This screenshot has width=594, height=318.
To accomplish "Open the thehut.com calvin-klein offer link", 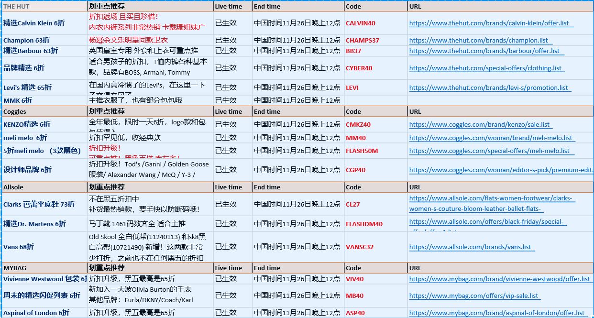I will [489, 23].
